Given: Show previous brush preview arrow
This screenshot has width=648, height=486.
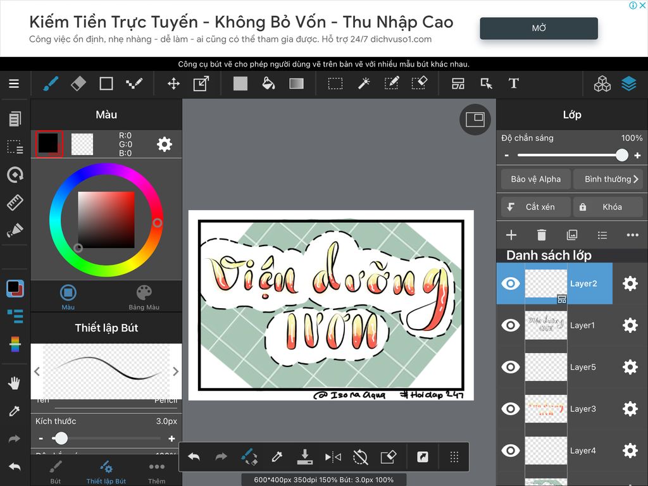Looking at the screenshot, I should (37, 371).
